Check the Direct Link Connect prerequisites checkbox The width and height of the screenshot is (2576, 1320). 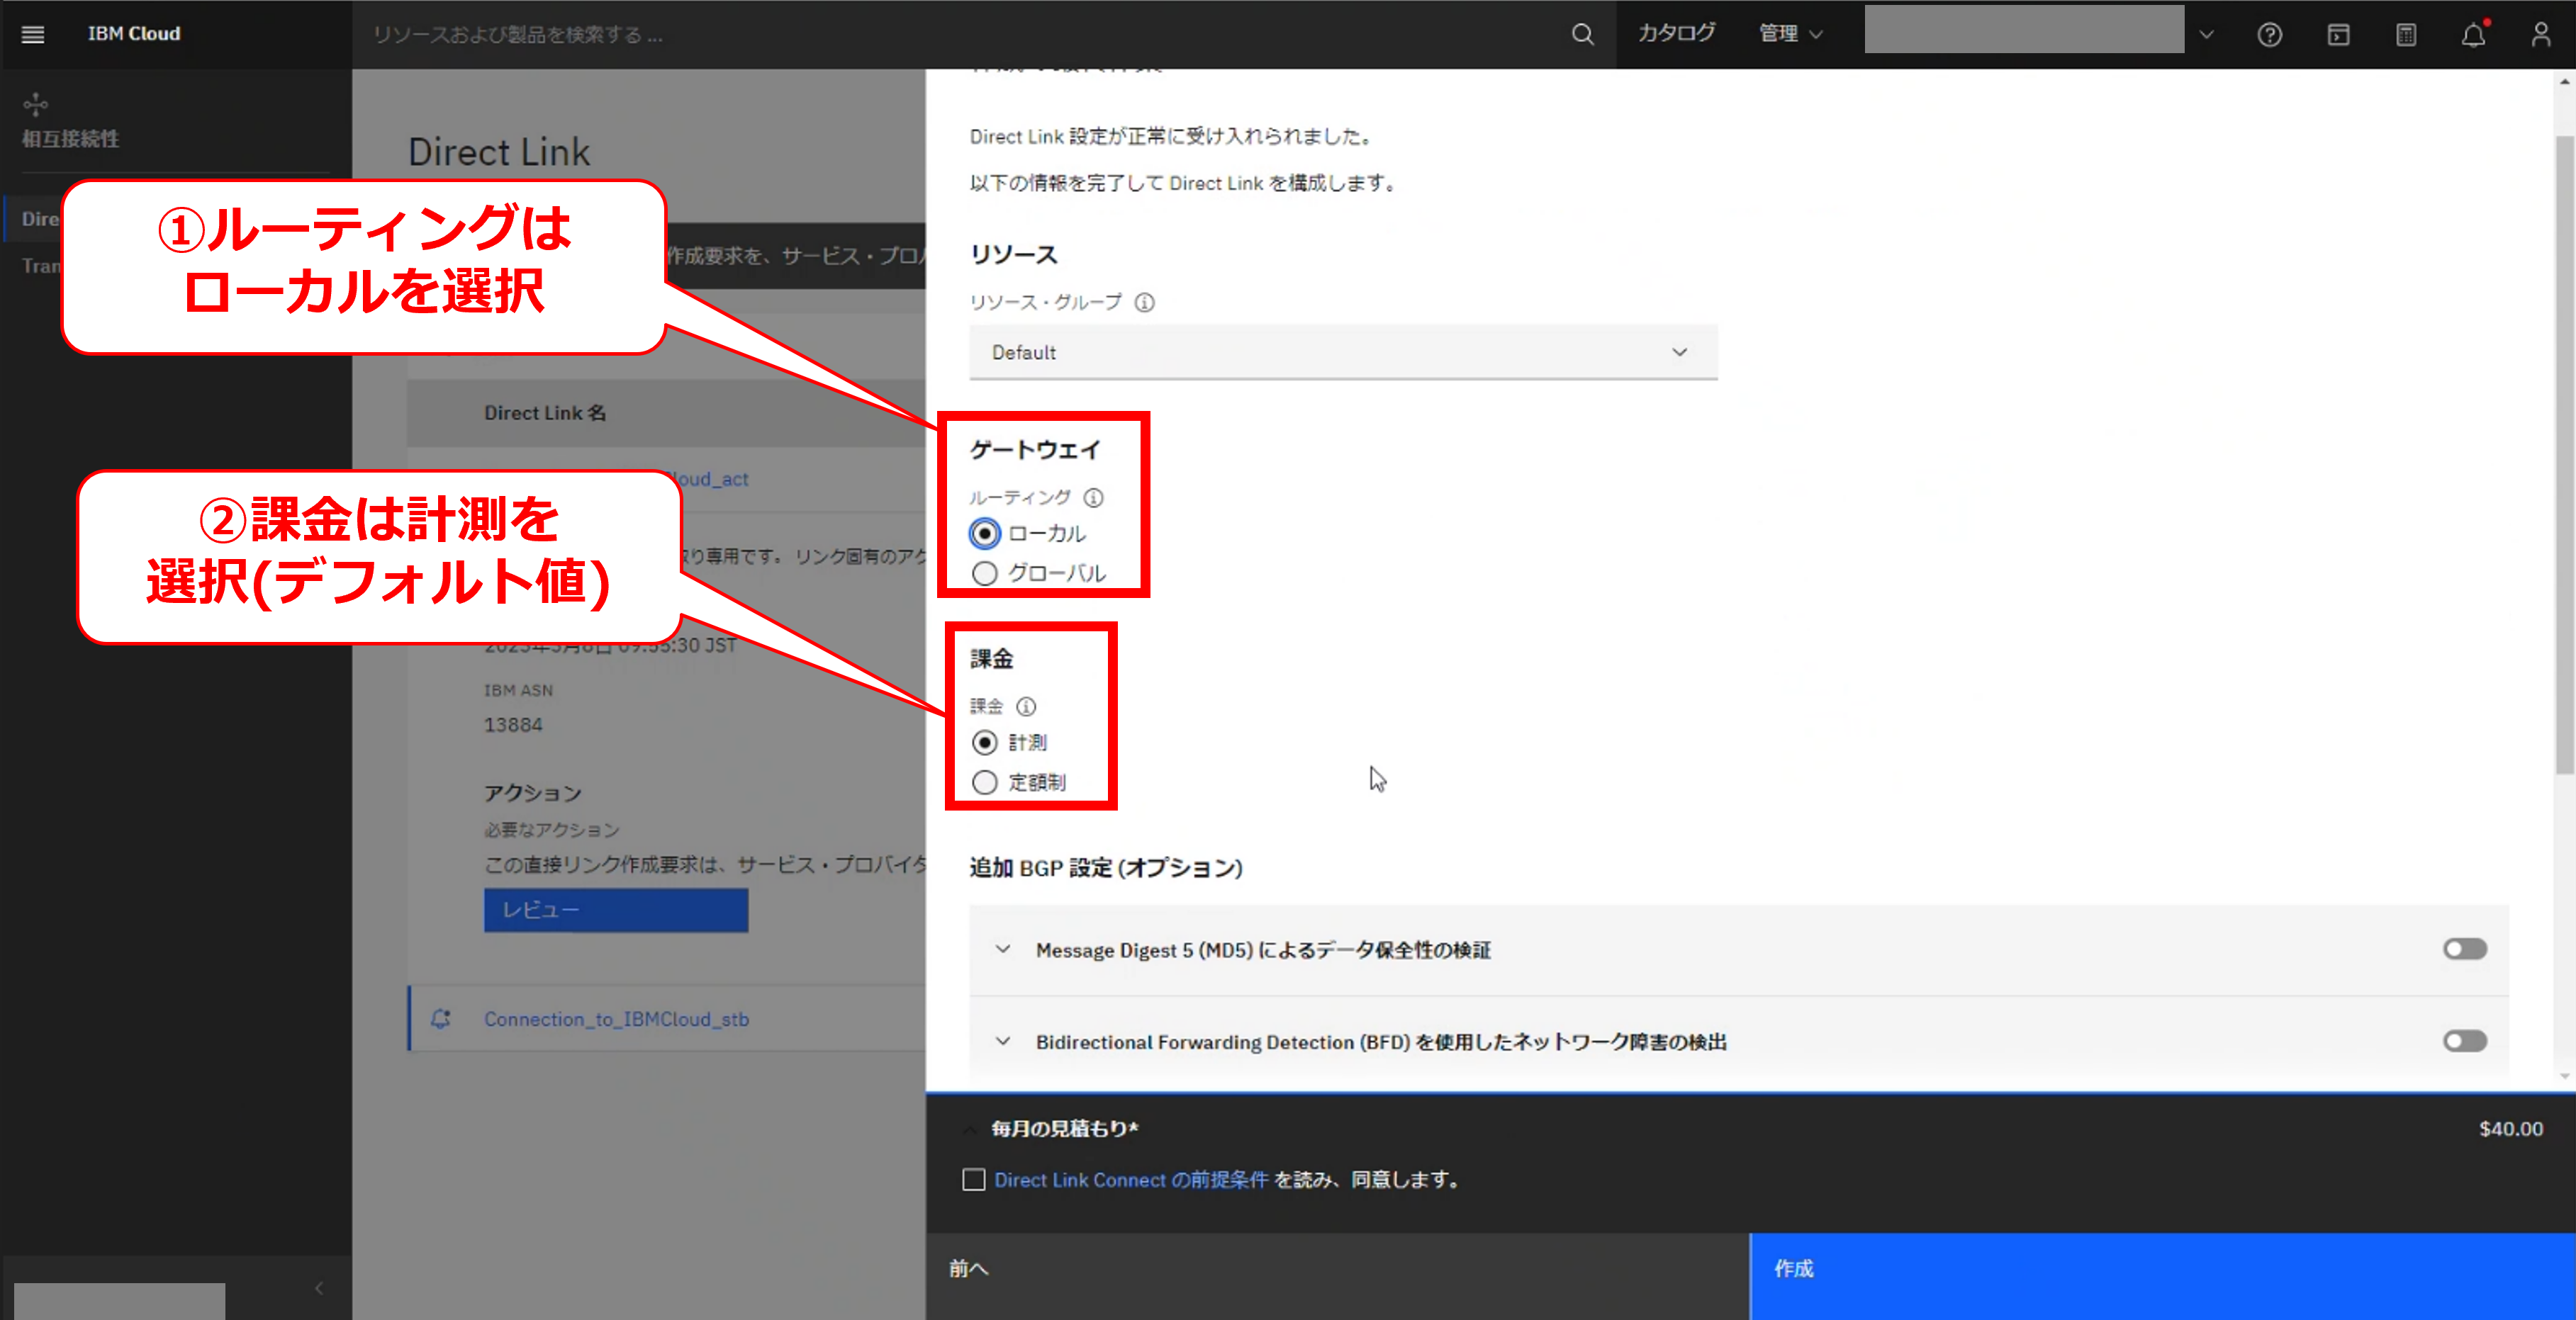974,1180
